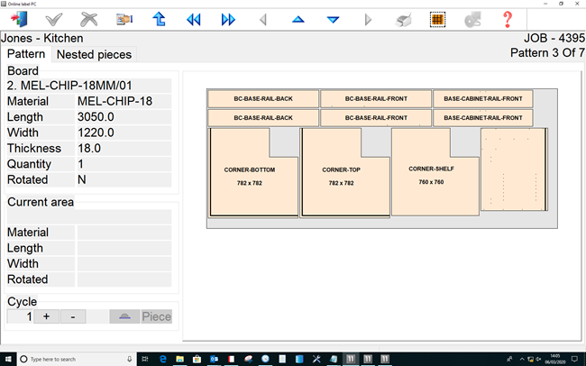Select the Pattern tab
The height and width of the screenshot is (366, 586).
(26, 55)
